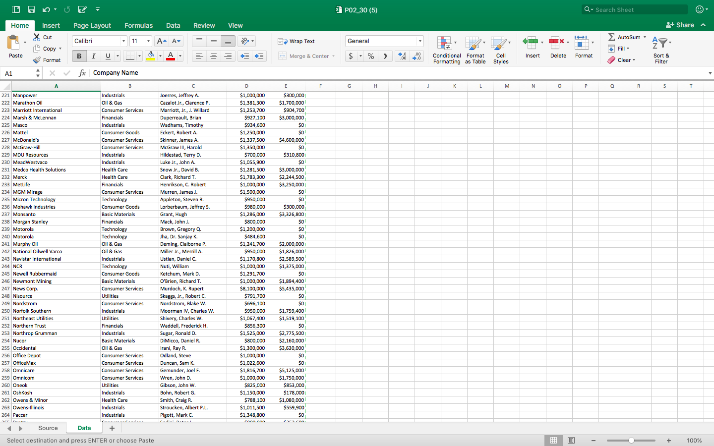The image size is (714, 446).
Task: Click the decrease indent icon
Action: click(244, 56)
